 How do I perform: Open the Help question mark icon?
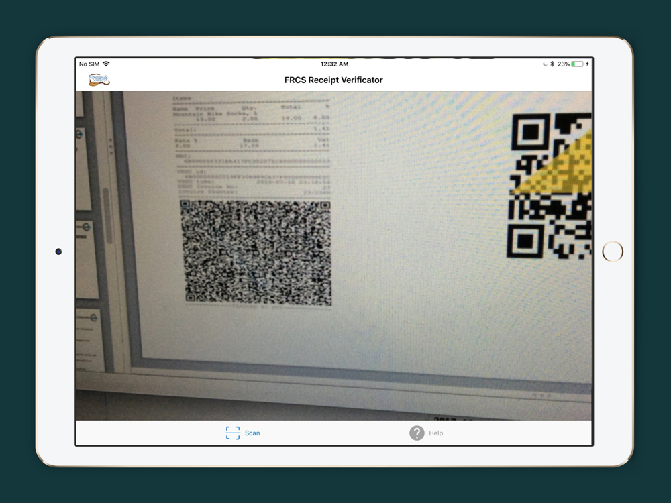coord(417,433)
